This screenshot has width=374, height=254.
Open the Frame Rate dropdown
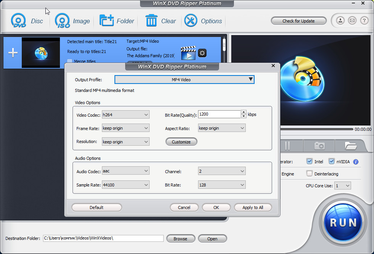[126, 128]
